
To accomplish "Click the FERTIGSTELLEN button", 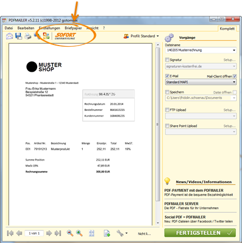I will 200,233.
